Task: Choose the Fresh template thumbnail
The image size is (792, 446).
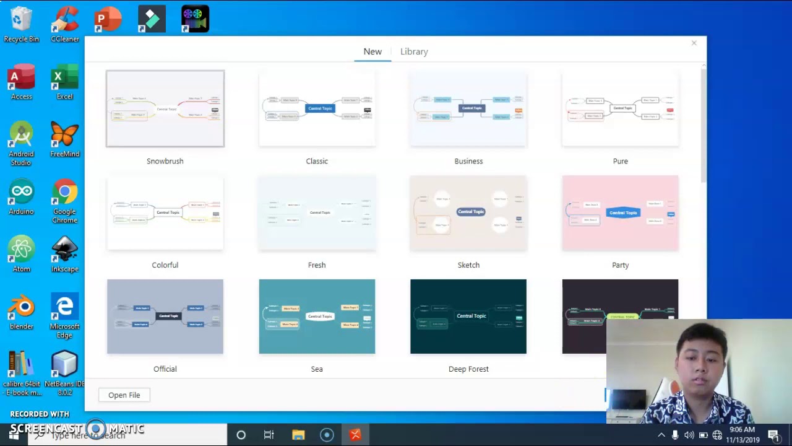Action: [x=317, y=213]
